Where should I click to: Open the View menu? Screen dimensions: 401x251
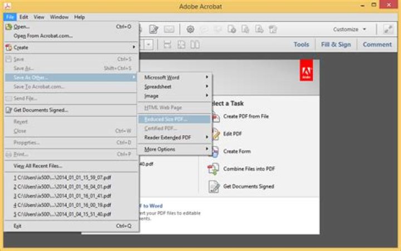click(39, 17)
